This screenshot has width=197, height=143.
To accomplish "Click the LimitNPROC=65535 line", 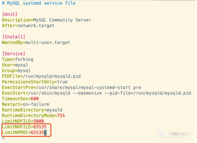I will tap(23, 133).
